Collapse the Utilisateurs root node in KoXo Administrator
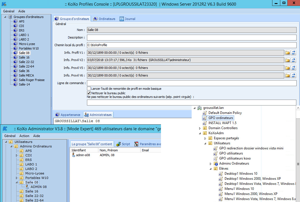 6,142
